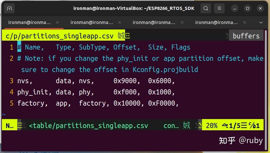Viewport: 270px width, 153px height.
Task: Click the buffers label in vim tabline
Action: pos(246,36)
